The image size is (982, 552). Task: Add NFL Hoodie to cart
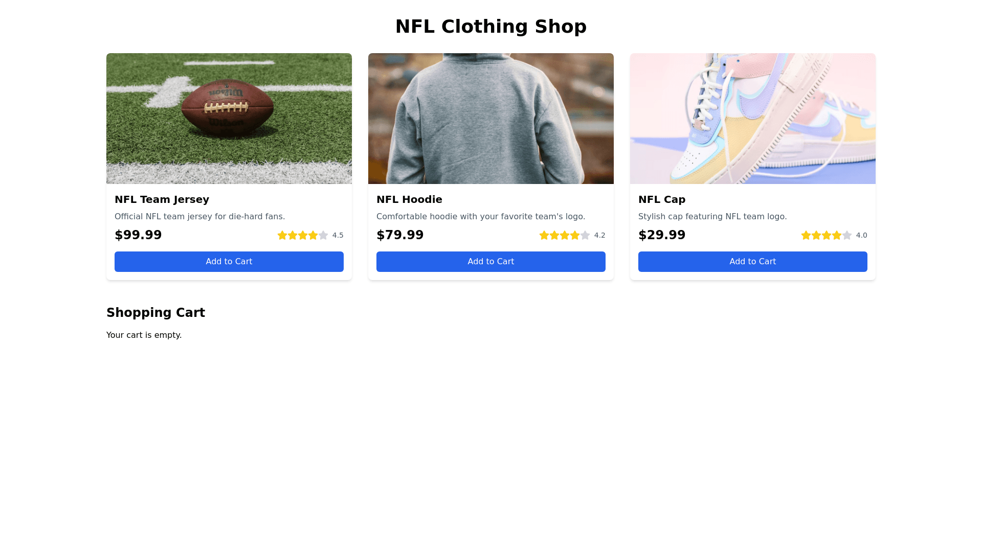tap(491, 262)
